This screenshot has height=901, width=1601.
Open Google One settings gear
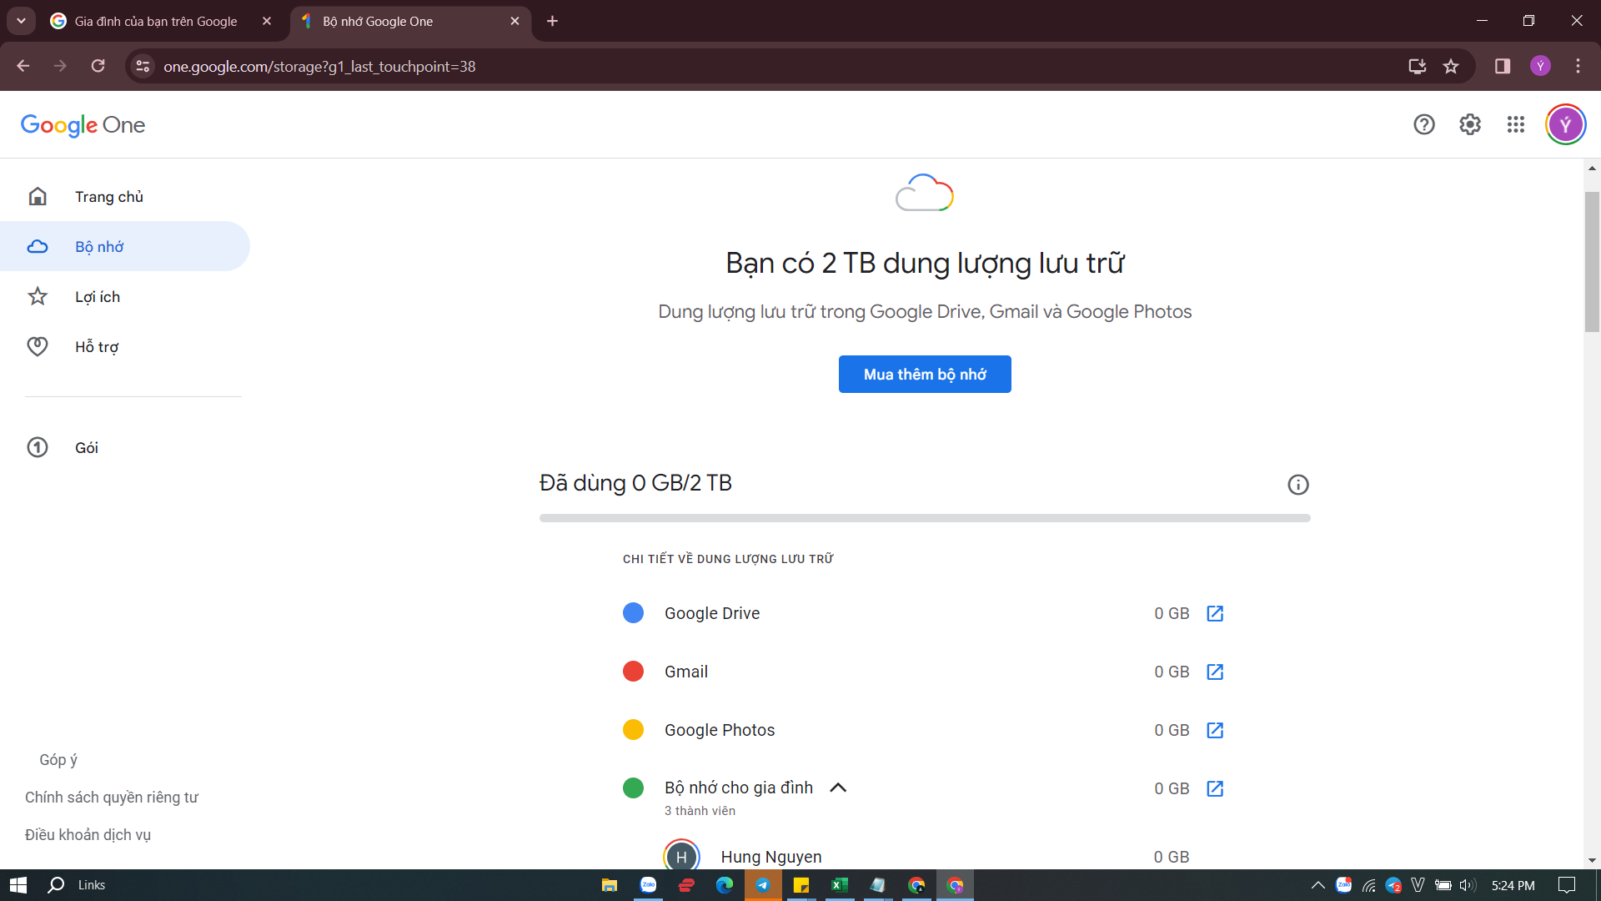pos(1470,124)
